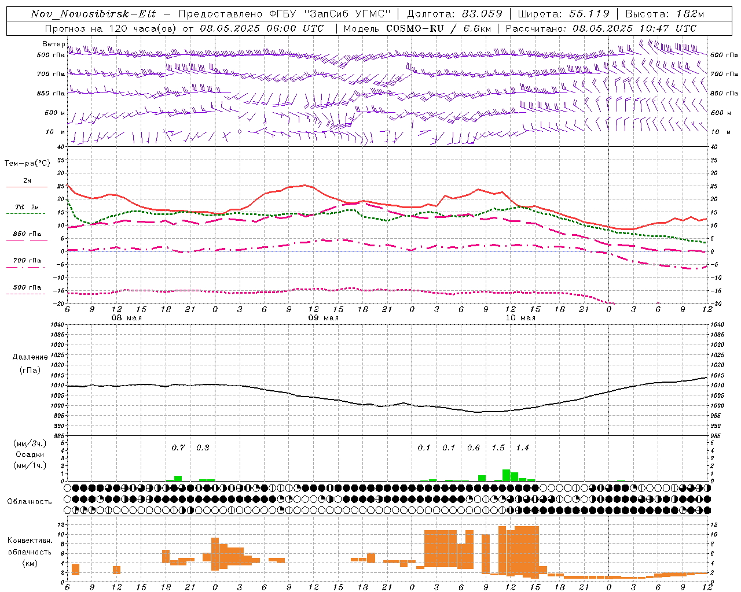The image size is (741, 592).
Task: Click the model label COSMO-RU / 6.6км
Action: click(439, 28)
